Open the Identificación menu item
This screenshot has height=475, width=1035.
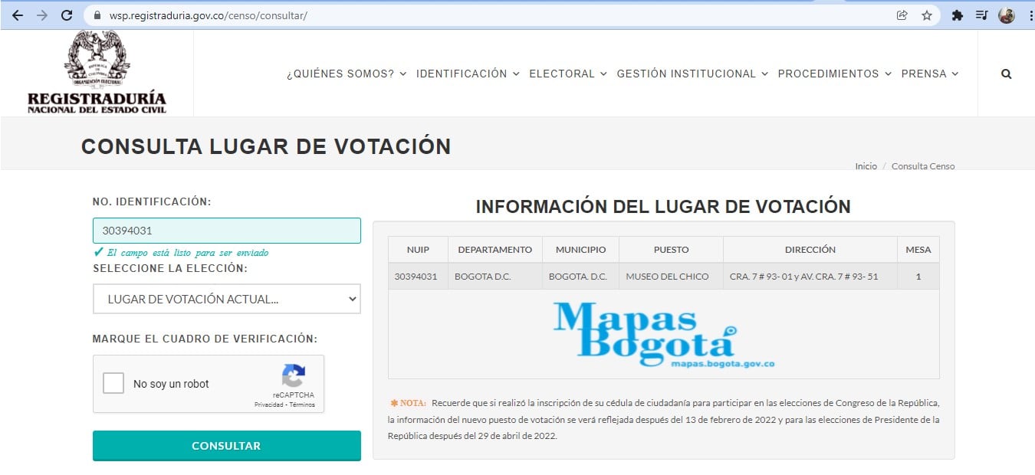pos(467,74)
